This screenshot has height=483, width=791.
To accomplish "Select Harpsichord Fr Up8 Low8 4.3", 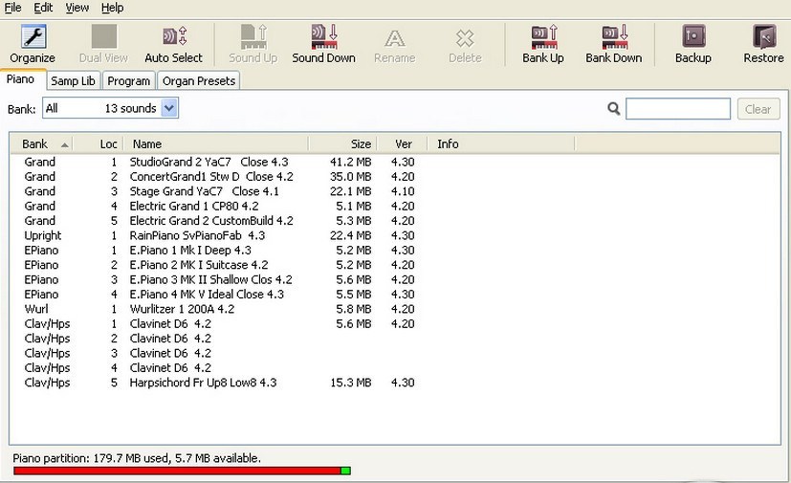I will coord(203,383).
